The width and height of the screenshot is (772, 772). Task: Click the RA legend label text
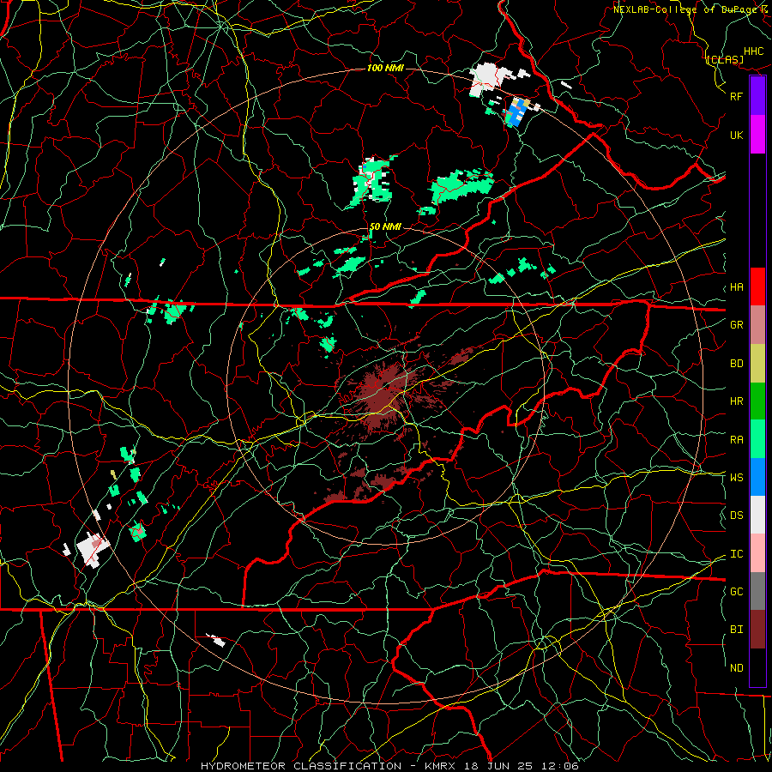point(737,440)
